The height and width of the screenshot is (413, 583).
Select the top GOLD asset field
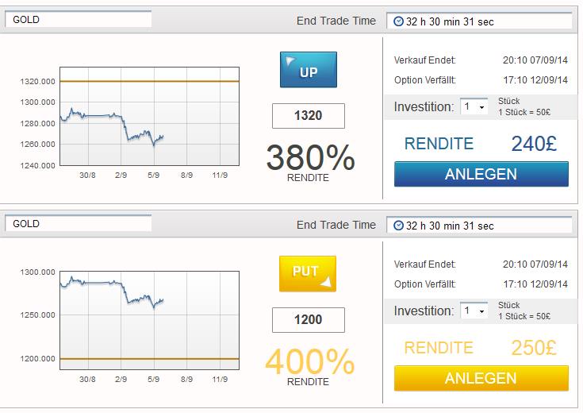click(x=78, y=19)
